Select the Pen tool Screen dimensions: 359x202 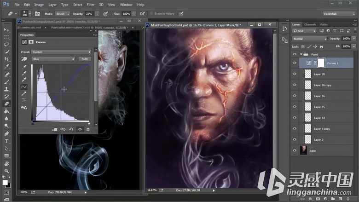coord(6,133)
